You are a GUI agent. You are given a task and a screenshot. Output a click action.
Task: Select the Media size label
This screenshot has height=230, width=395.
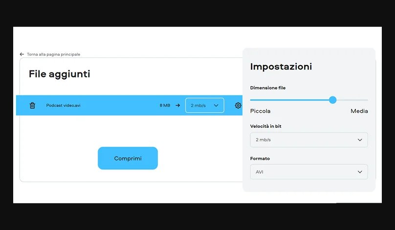[359, 111]
